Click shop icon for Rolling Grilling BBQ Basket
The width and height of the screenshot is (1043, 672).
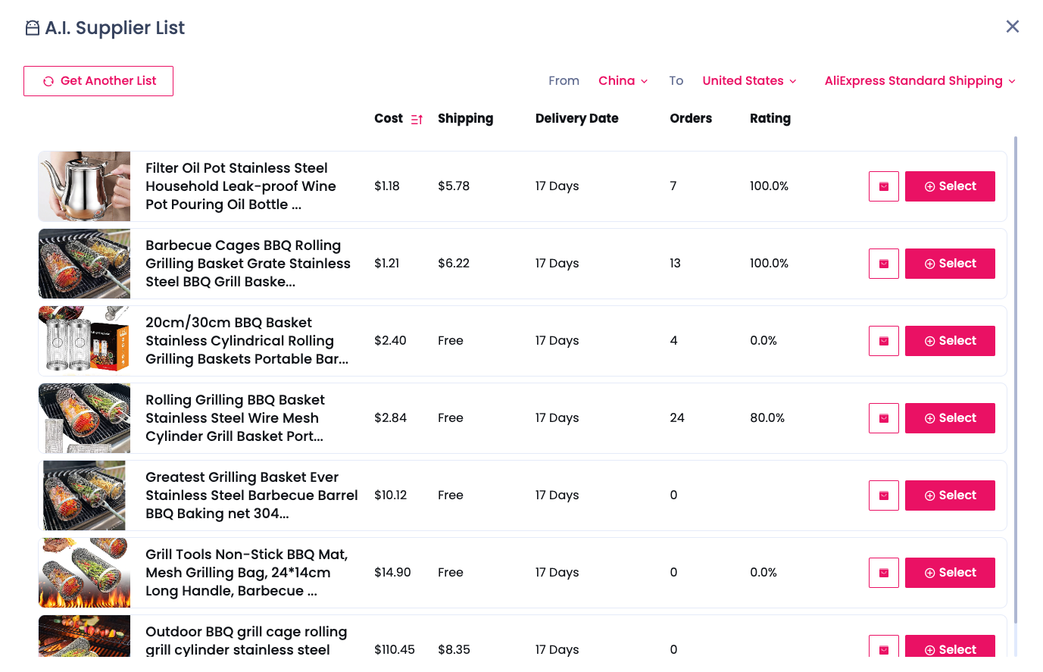coord(883,418)
